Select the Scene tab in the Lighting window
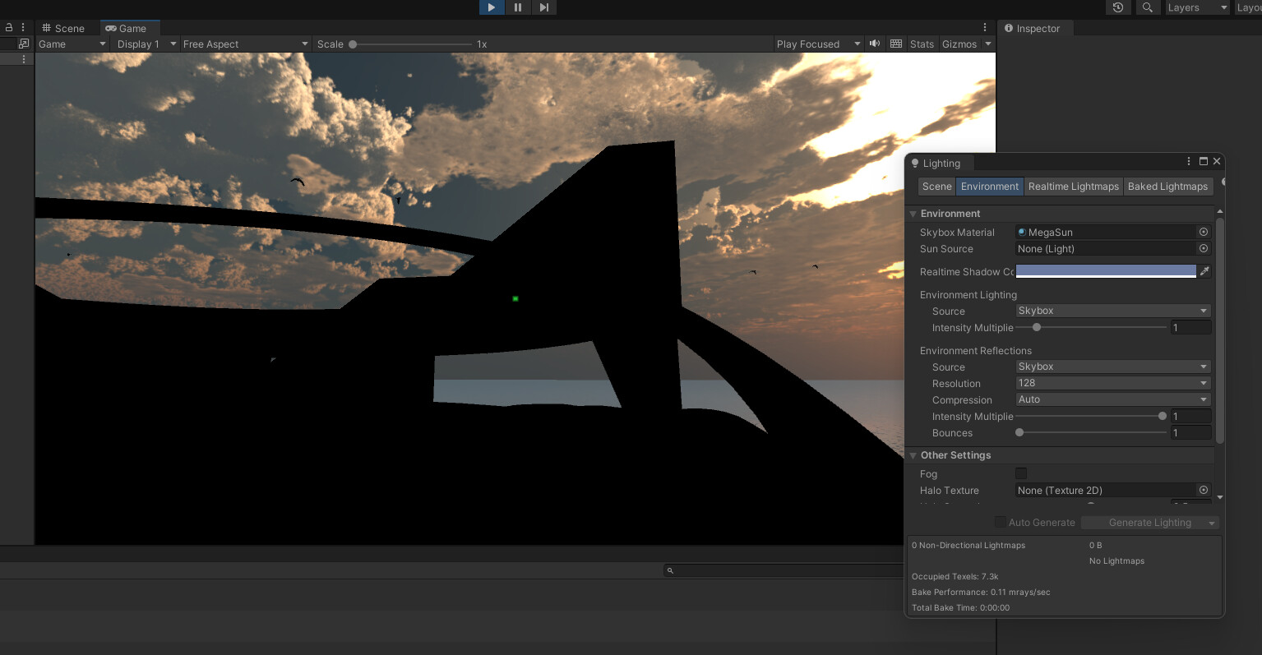Viewport: 1262px width, 655px height. pos(936,187)
